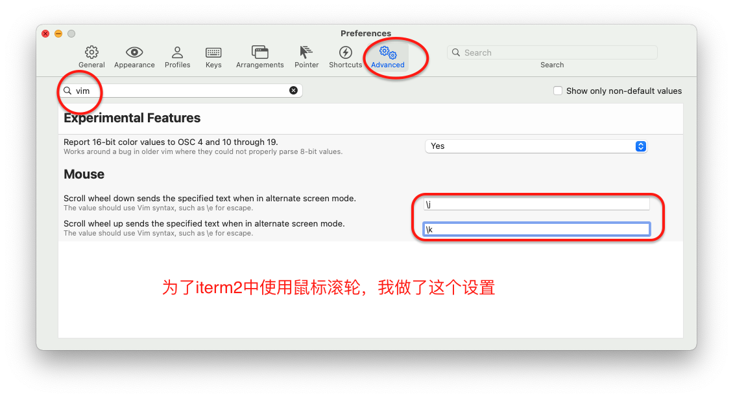Click 'Works around a bug in older vim' description

pos(203,151)
